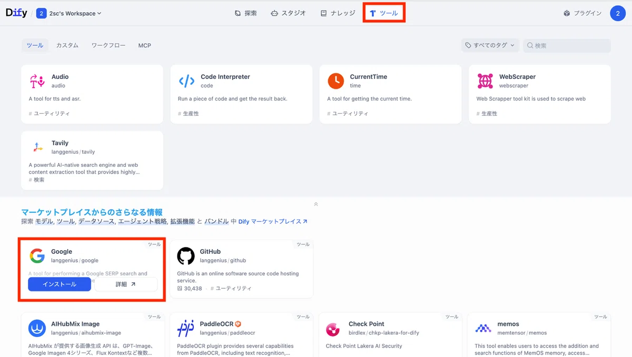Open the Tavily card title
Screen dimensions: 632x357
[60, 143]
